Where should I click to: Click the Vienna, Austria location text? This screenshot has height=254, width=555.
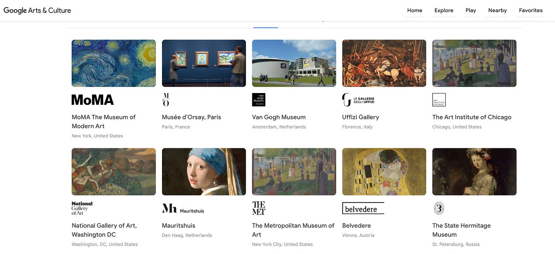[358, 235]
